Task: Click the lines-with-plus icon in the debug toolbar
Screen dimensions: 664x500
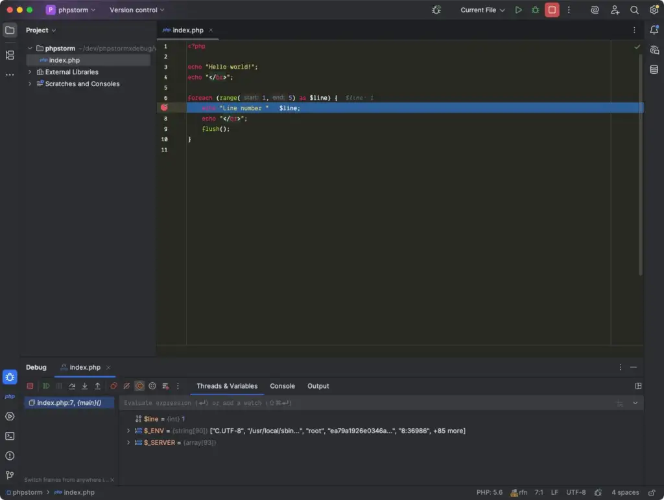Action: [x=165, y=386]
